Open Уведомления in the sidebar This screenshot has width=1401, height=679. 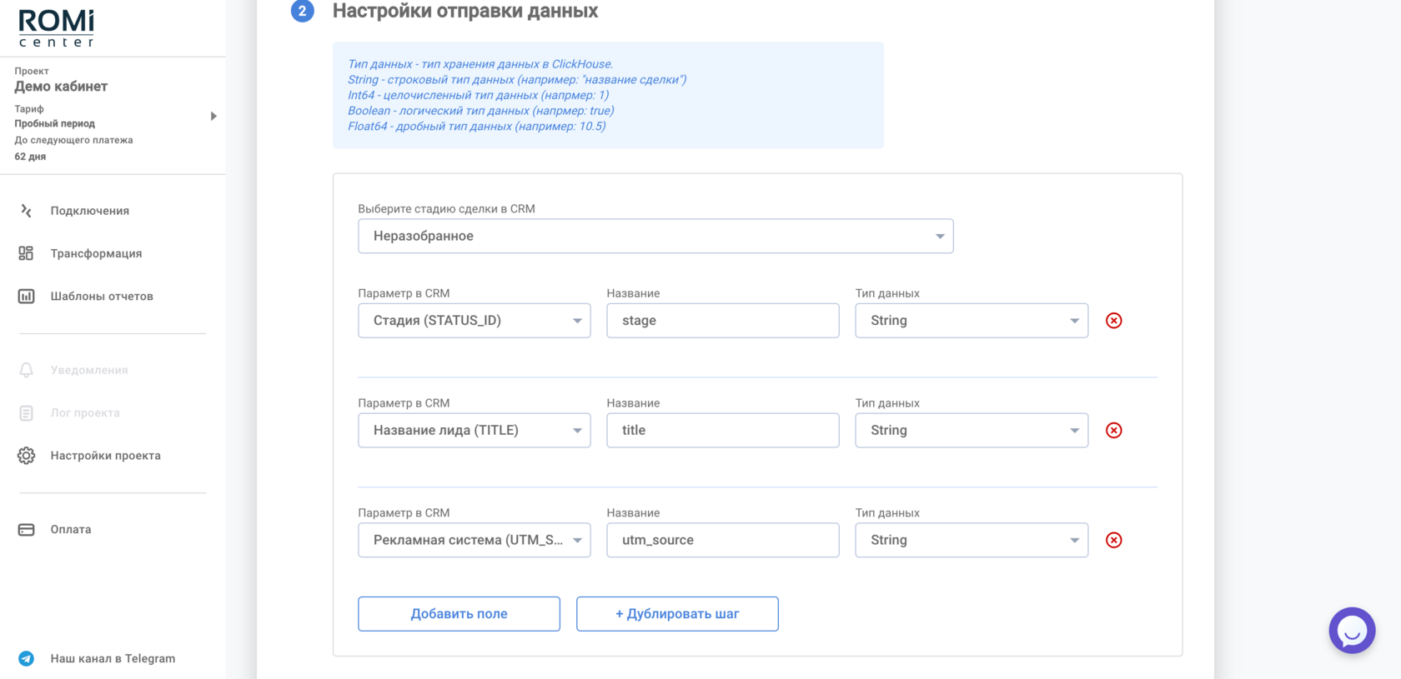(89, 370)
